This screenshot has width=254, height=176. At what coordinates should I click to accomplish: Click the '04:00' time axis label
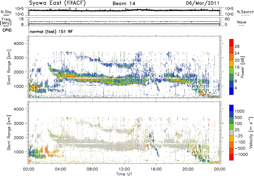61,169
